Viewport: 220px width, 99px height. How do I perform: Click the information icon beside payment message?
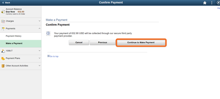[48, 33]
